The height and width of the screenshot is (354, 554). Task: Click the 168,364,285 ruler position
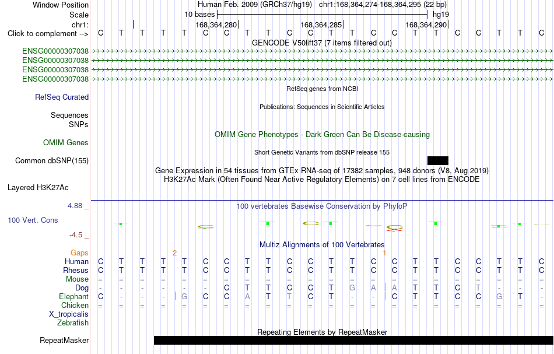click(321, 24)
